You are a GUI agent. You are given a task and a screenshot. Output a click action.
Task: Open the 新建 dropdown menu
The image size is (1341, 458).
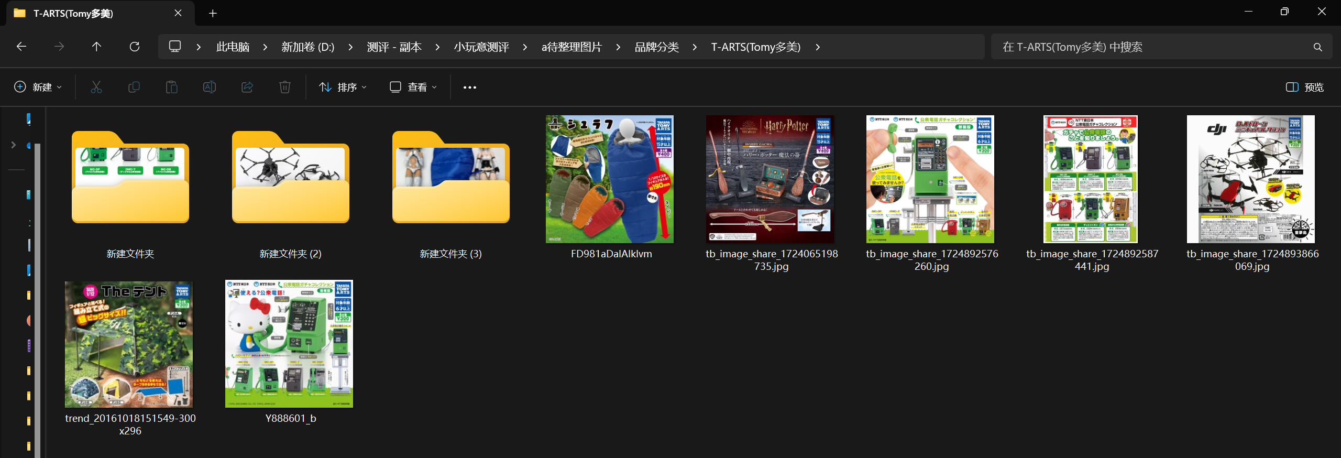tap(38, 87)
